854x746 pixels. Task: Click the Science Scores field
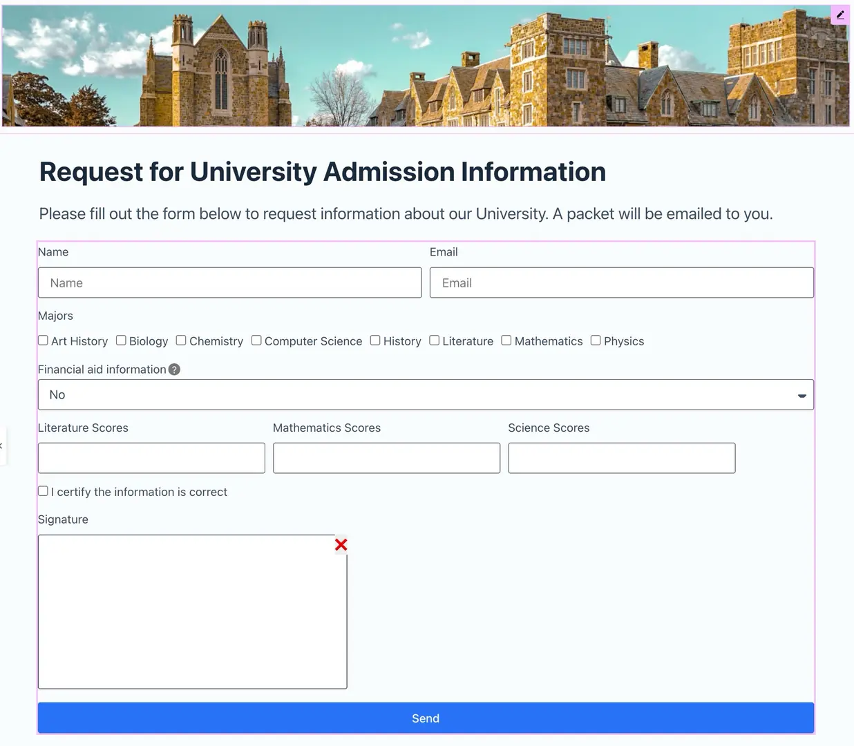click(621, 457)
